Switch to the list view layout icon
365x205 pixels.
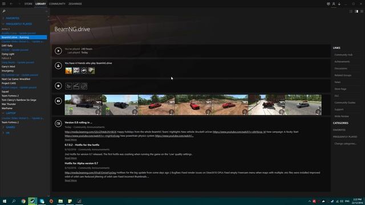351,11
